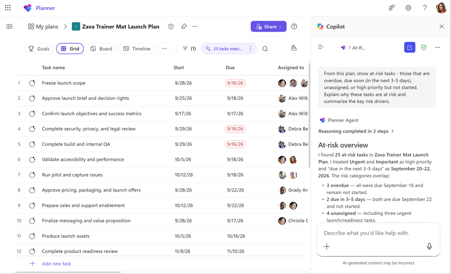Open options for the '25 tasks matc...' filter
Screen dimensions: 451x274
pos(251,49)
